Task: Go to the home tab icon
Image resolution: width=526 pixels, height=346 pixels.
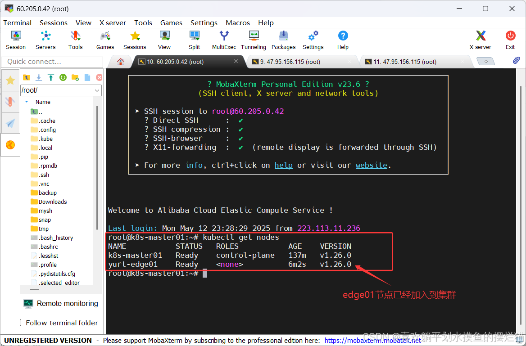Action: coord(120,62)
